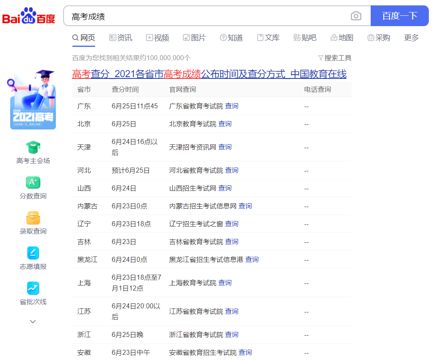Click 查询 link for 吉林省教育考试院

click(232, 241)
